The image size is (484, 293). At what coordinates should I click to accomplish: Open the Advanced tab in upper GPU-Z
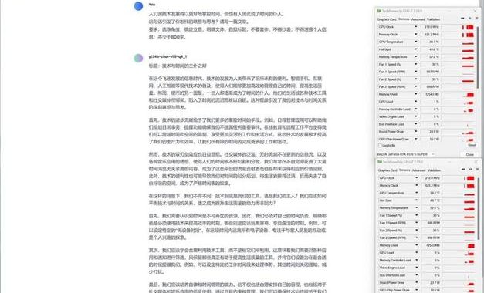coord(418,19)
